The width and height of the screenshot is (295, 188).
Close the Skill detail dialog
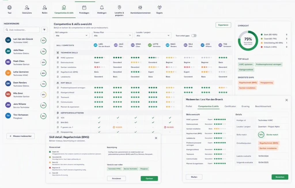point(156,138)
